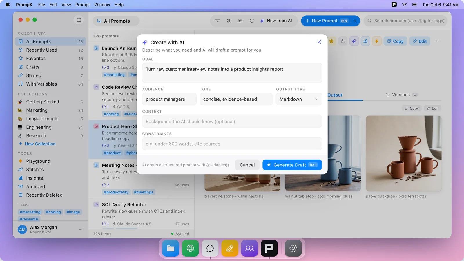This screenshot has height=261, width=464.
Task: Click Cancel in the dialog
Action: coord(247,165)
